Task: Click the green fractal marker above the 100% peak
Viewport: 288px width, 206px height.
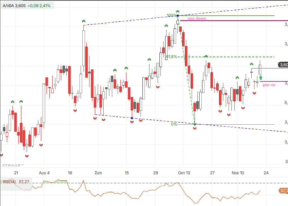Action: (178, 11)
